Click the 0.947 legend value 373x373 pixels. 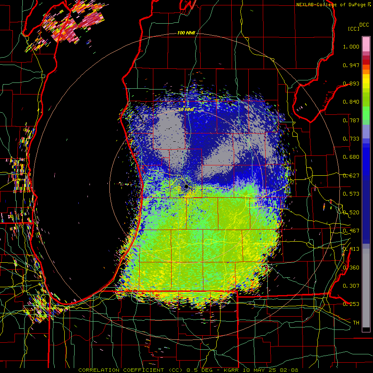point(351,65)
